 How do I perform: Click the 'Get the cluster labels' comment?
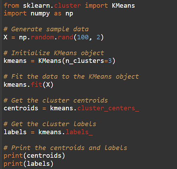click(x=50, y=124)
